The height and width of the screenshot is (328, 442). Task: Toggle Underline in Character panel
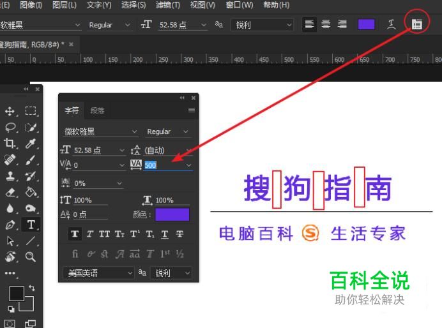tap(165, 234)
